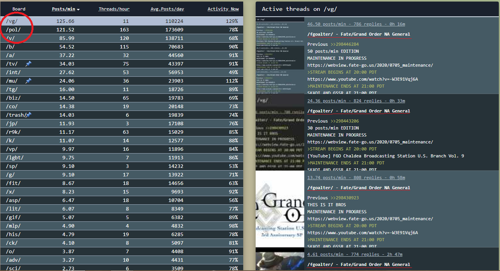Click the pin icon beside /tv/
The image size is (500, 271).
click(28, 64)
